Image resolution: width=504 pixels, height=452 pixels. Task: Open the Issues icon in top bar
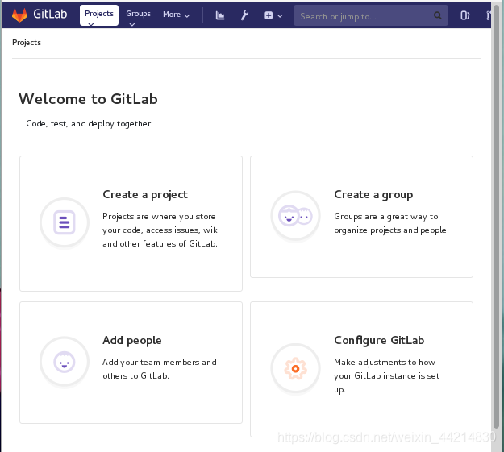464,15
